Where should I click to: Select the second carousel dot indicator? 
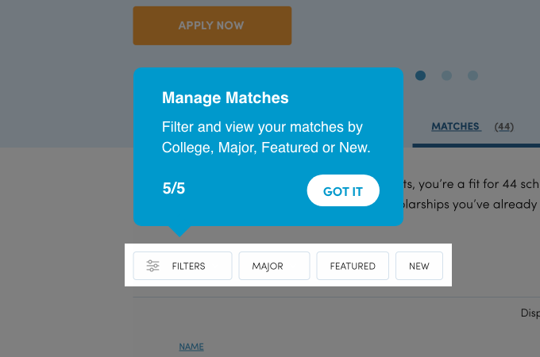[446, 75]
